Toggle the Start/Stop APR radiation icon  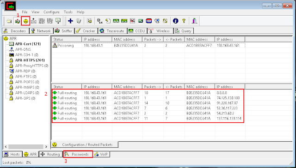pyautogui.click(x=26, y=21)
